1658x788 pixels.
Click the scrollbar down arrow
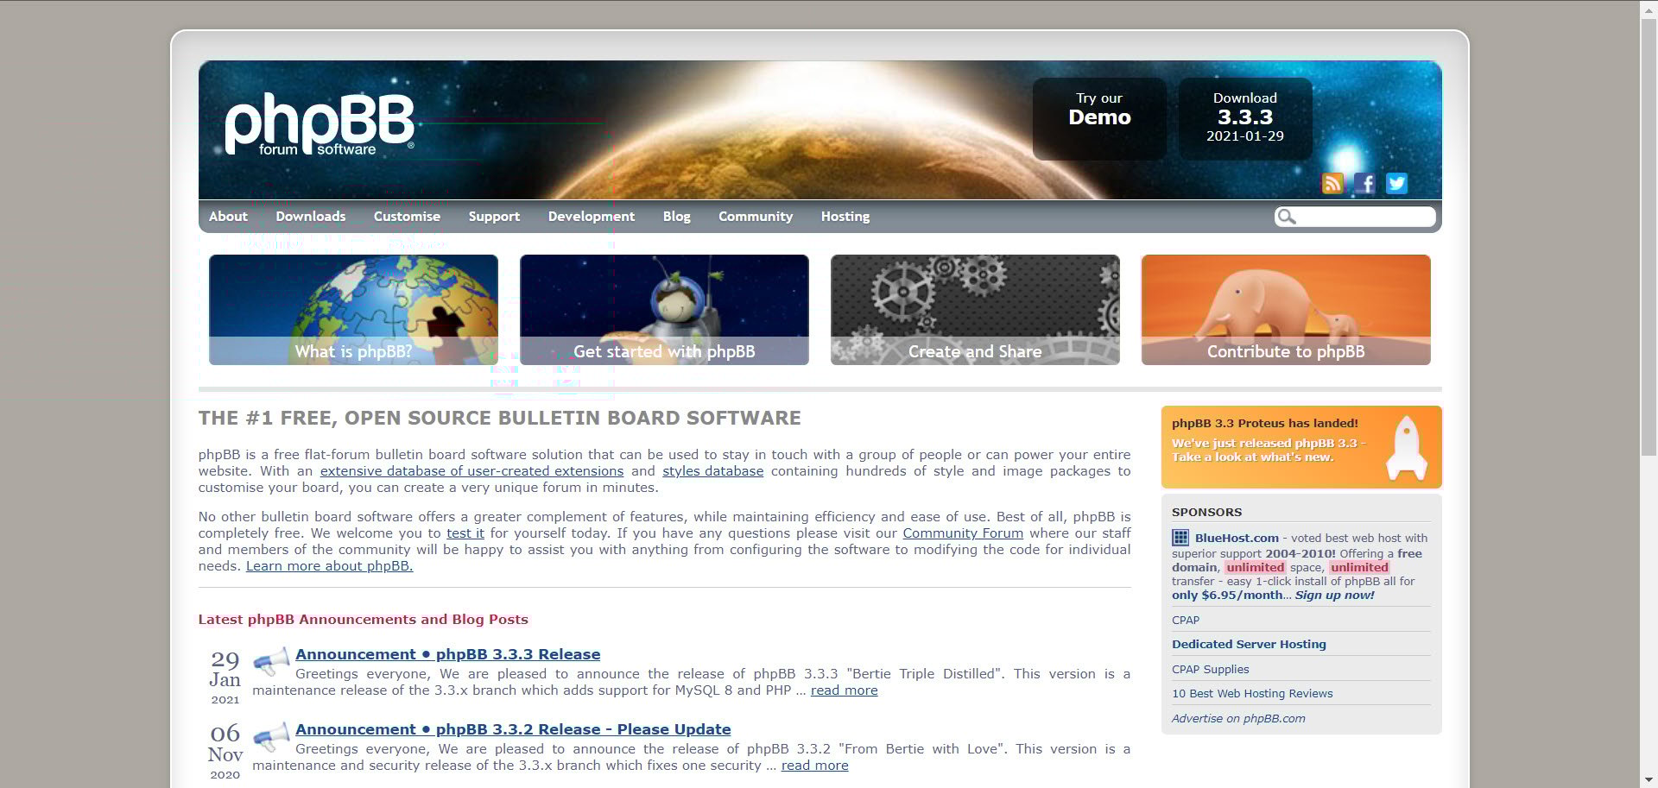1649,780
